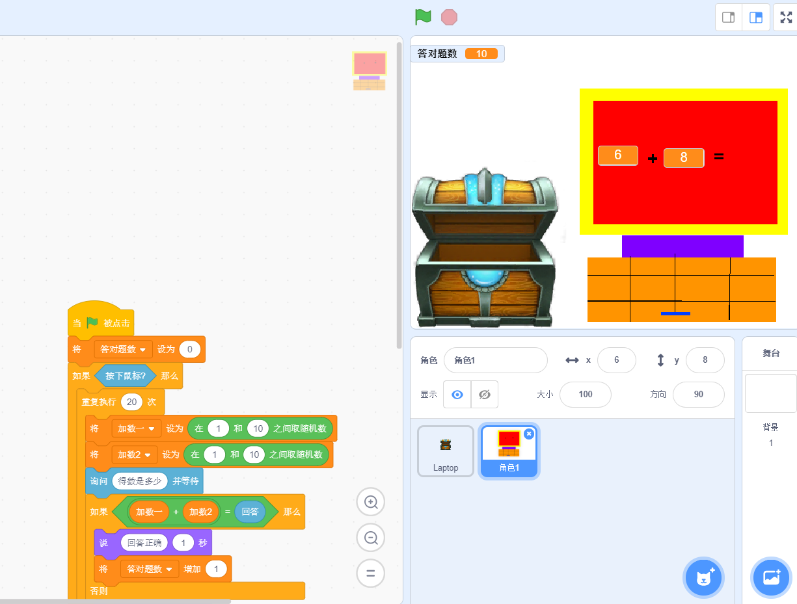This screenshot has width=797, height=604.
Task: Open the choose a sprite menu
Action: coord(703,577)
